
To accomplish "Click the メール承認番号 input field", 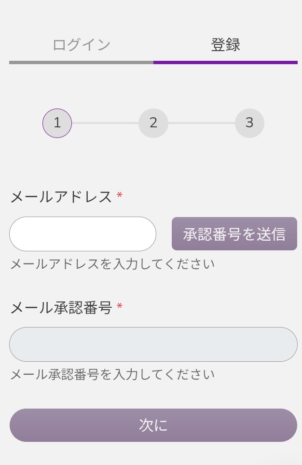I will [153, 344].
